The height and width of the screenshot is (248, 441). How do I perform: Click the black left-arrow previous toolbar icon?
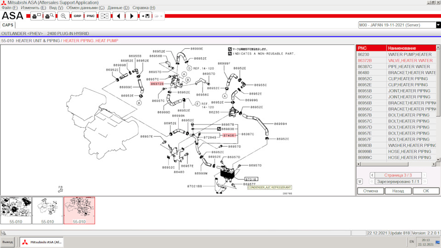119,16
